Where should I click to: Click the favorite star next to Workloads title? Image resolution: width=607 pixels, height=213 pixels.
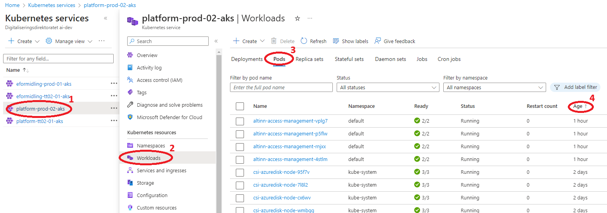[x=297, y=18]
